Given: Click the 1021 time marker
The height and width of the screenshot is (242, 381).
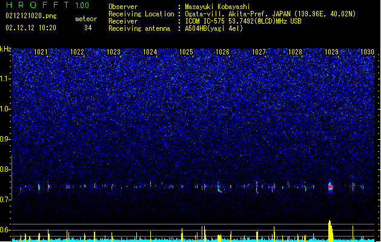Looking at the screenshot, I should click(x=41, y=52).
